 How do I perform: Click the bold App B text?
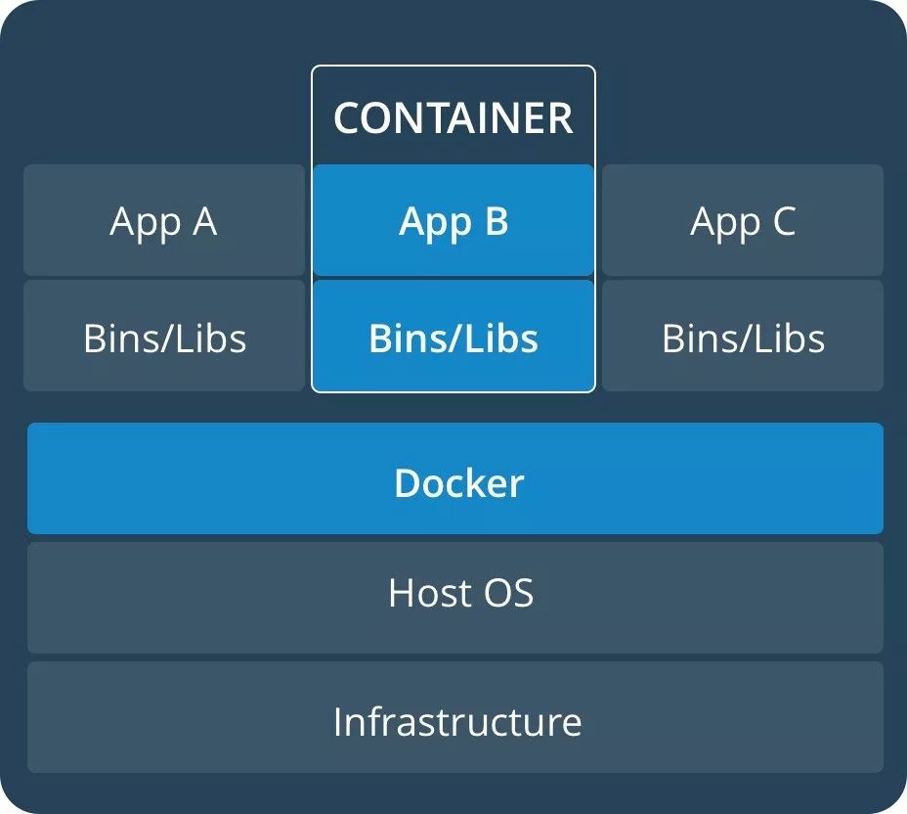[x=453, y=222]
